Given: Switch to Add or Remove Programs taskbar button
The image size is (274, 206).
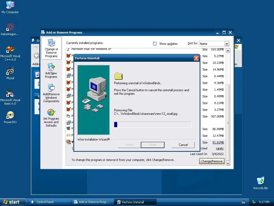Looking at the screenshot, I should (93, 202).
